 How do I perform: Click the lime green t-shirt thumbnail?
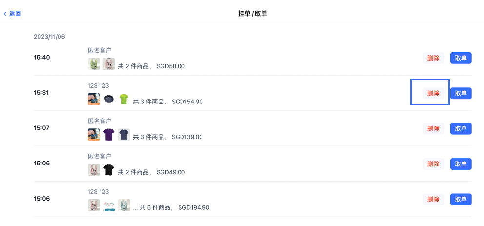pos(124,99)
